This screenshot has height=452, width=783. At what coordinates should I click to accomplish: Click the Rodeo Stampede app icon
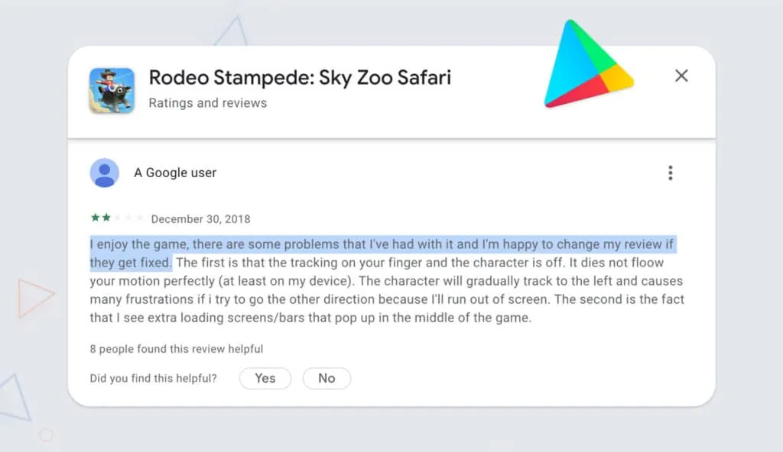click(112, 91)
